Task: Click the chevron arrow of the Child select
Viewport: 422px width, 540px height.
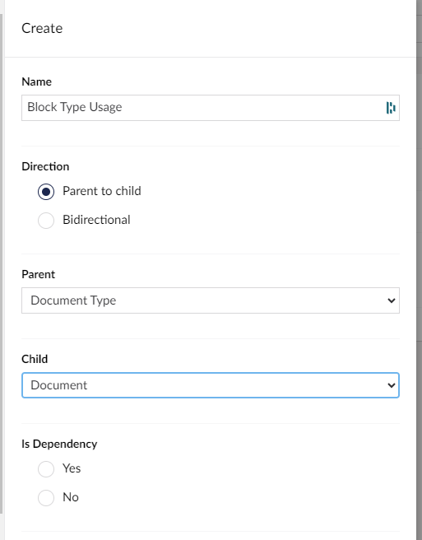Action: (391, 385)
